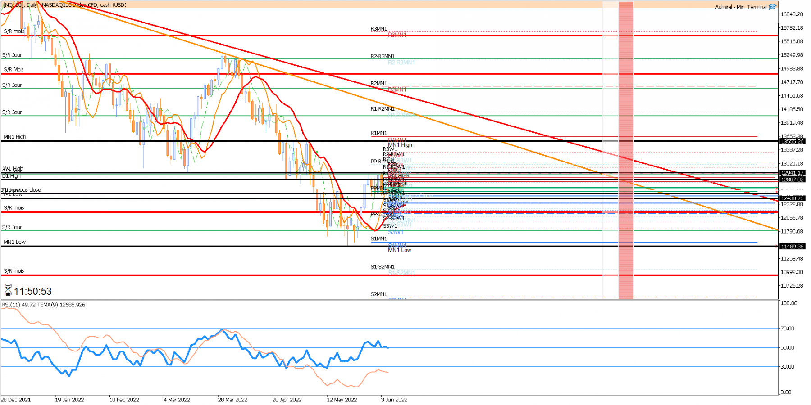Click the MN1 High line label at left
This screenshot has height=405, width=811.
15,137
